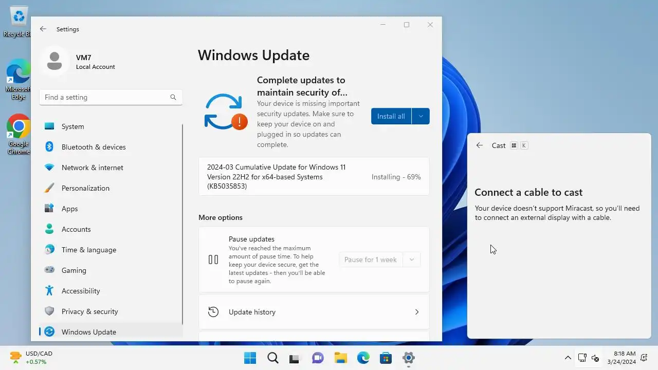Click the Accessibility figure icon in sidebar
This screenshot has height=370, width=658.
49,291
